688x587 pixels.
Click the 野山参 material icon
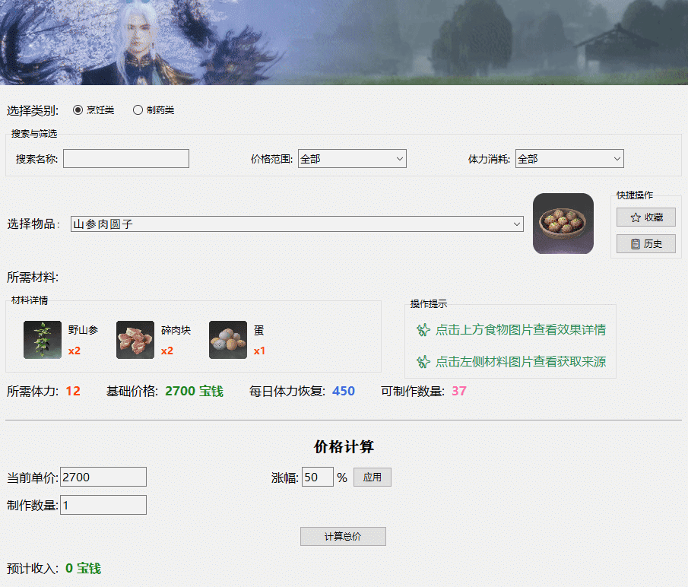(x=43, y=340)
